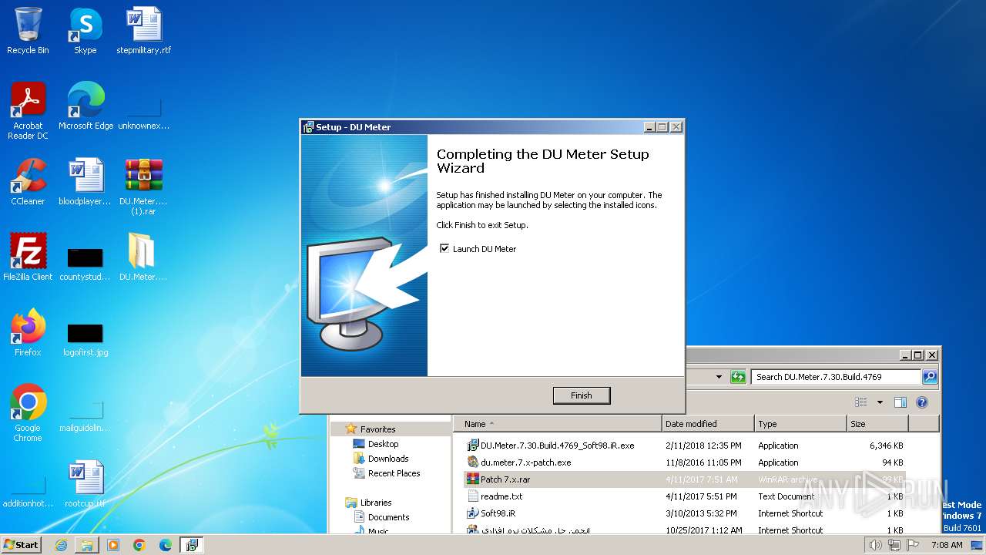This screenshot has height=555, width=986.
Task: Close the Setup - DU Meter window
Action: point(676,127)
